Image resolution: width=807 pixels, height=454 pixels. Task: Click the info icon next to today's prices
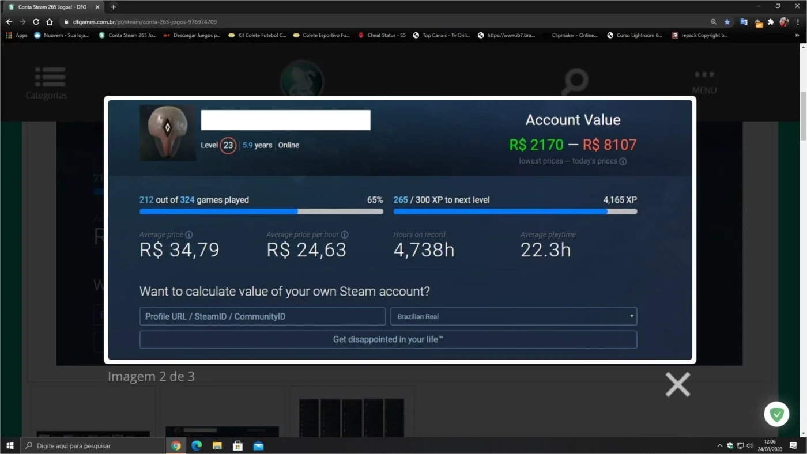coord(623,162)
